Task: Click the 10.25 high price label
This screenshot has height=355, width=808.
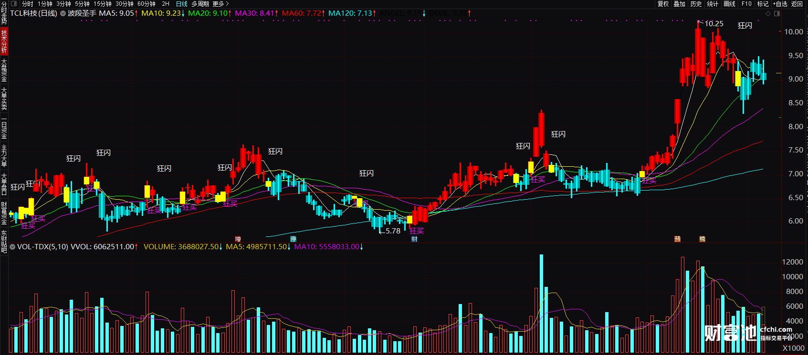Action: (x=714, y=24)
